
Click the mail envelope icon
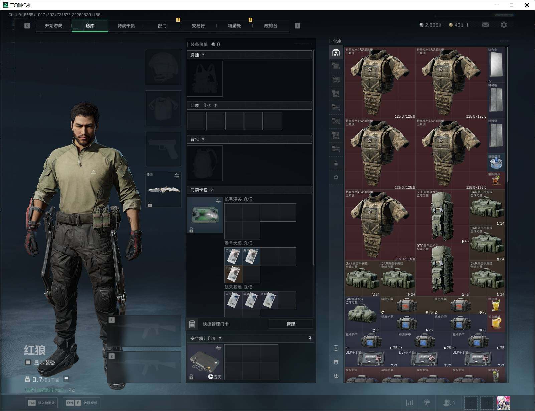pyautogui.click(x=485, y=25)
